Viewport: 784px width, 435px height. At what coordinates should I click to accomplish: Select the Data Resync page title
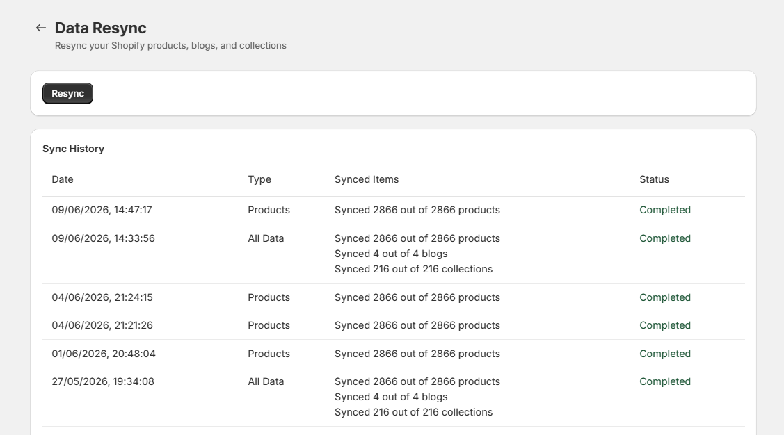[x=100, y=28]
